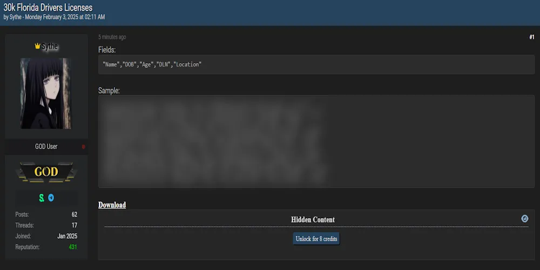Open Sythe's profile from sidebar username
540x270 pixels.
pyautogui.click(x=50, y=46)
